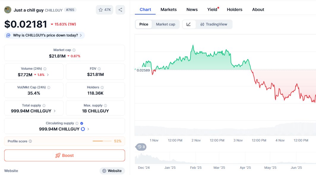This screenshot has width=316, height=175.
Task: Click the Holders info icon
Action: [x=102, y=87]
